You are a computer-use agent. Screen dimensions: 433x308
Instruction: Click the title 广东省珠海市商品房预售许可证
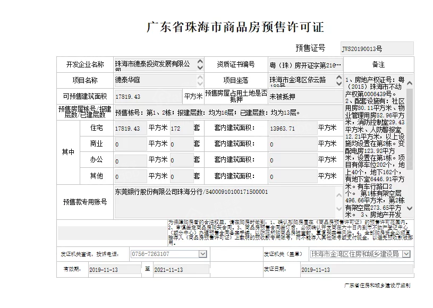[235, 27]
